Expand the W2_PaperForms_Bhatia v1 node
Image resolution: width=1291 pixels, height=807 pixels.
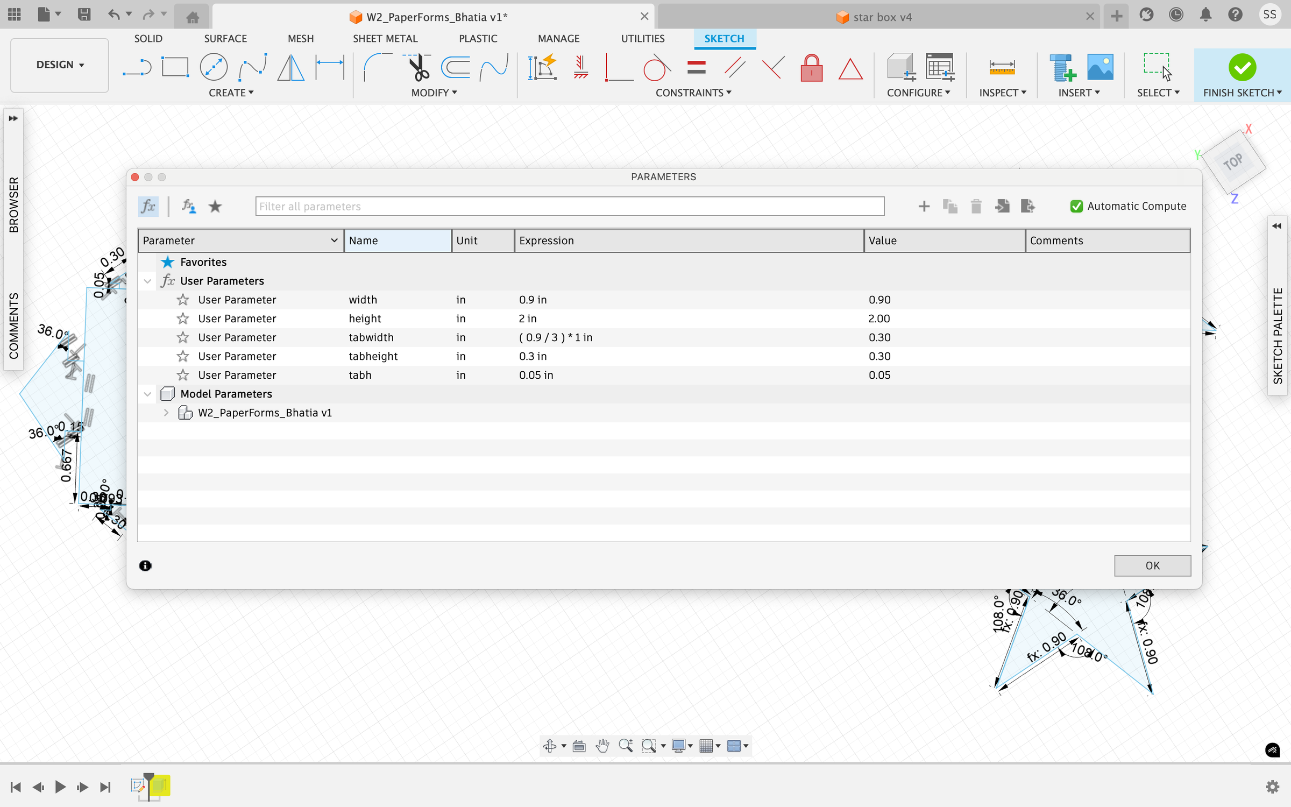click(x=166, y=413)
